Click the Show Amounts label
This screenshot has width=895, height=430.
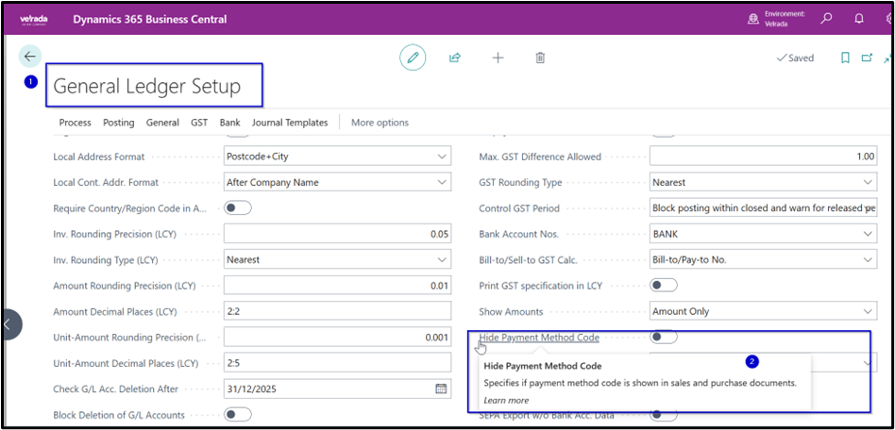coord(511,312)
